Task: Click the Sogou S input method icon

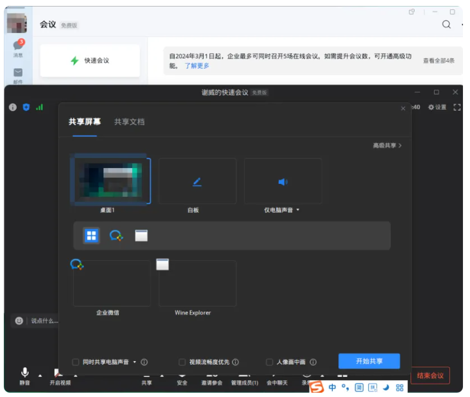Action: tap(317, 387)
